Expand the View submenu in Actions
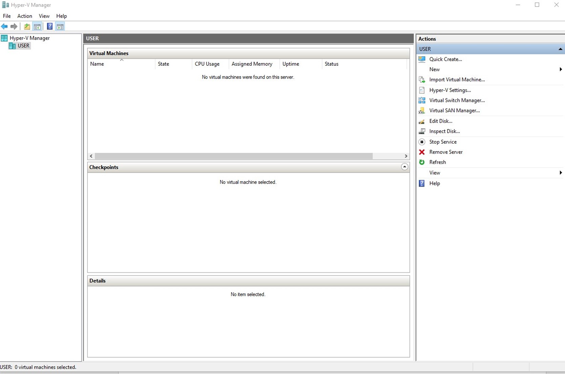 [561, 173]
